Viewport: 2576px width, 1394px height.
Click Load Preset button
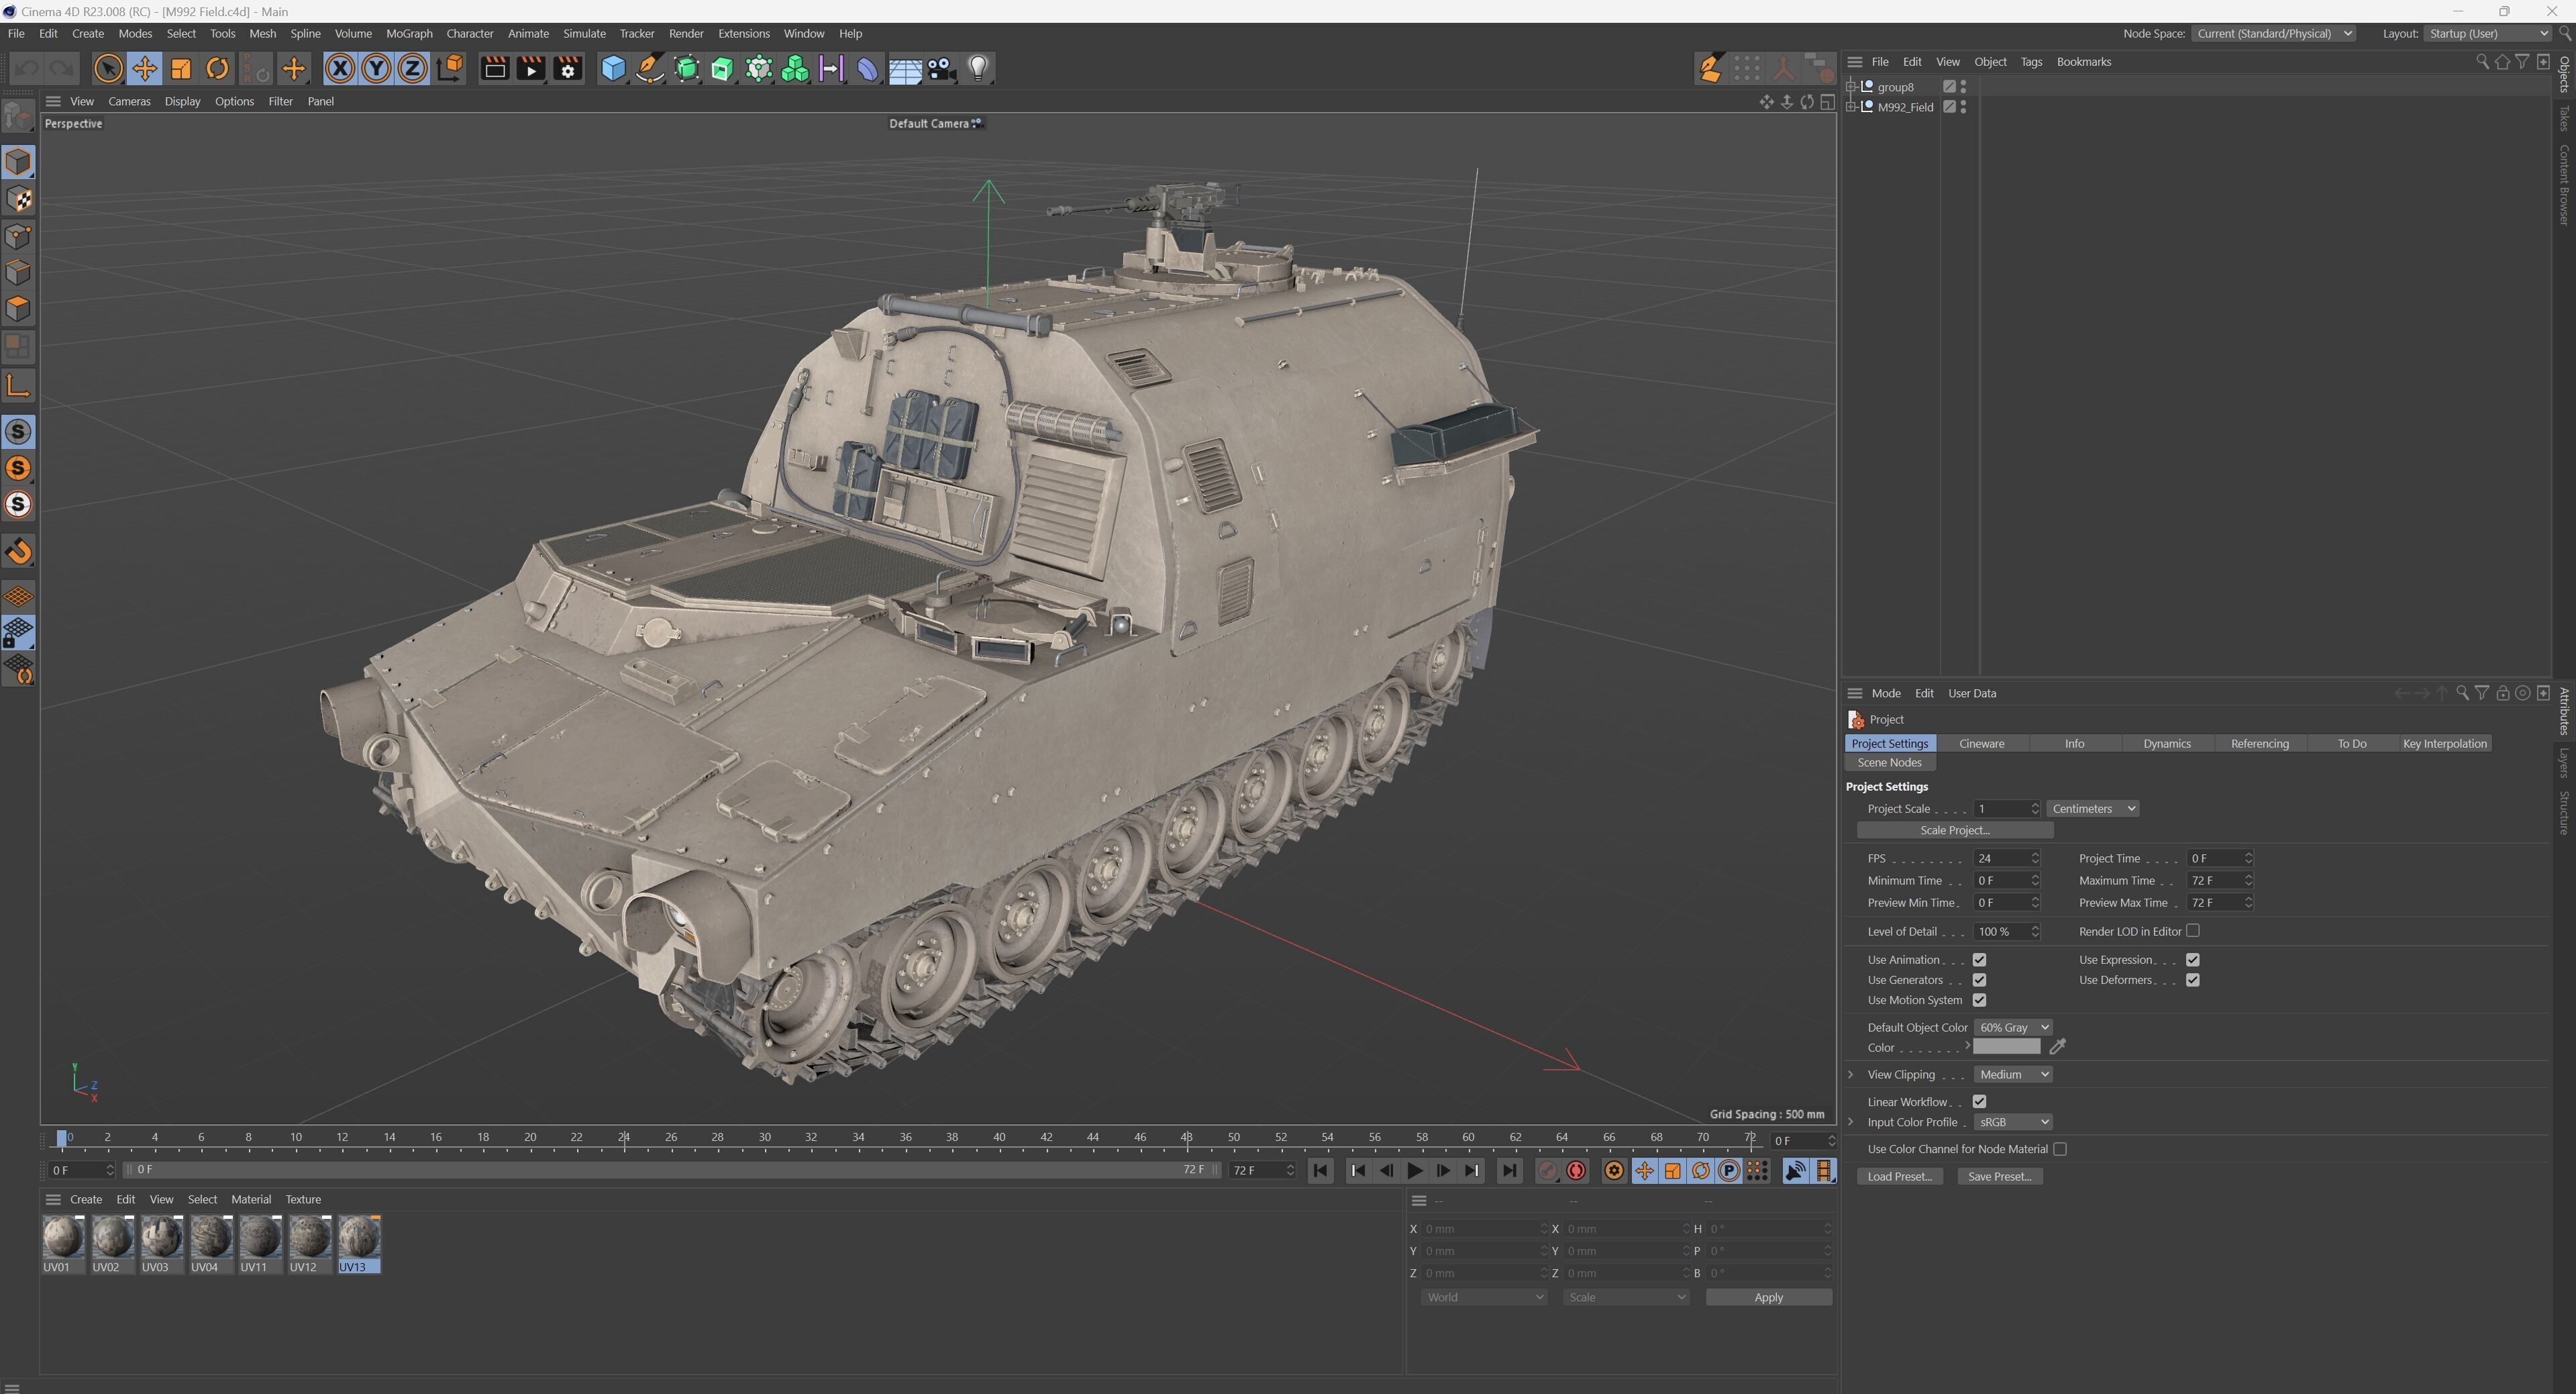[1899, 1177]
